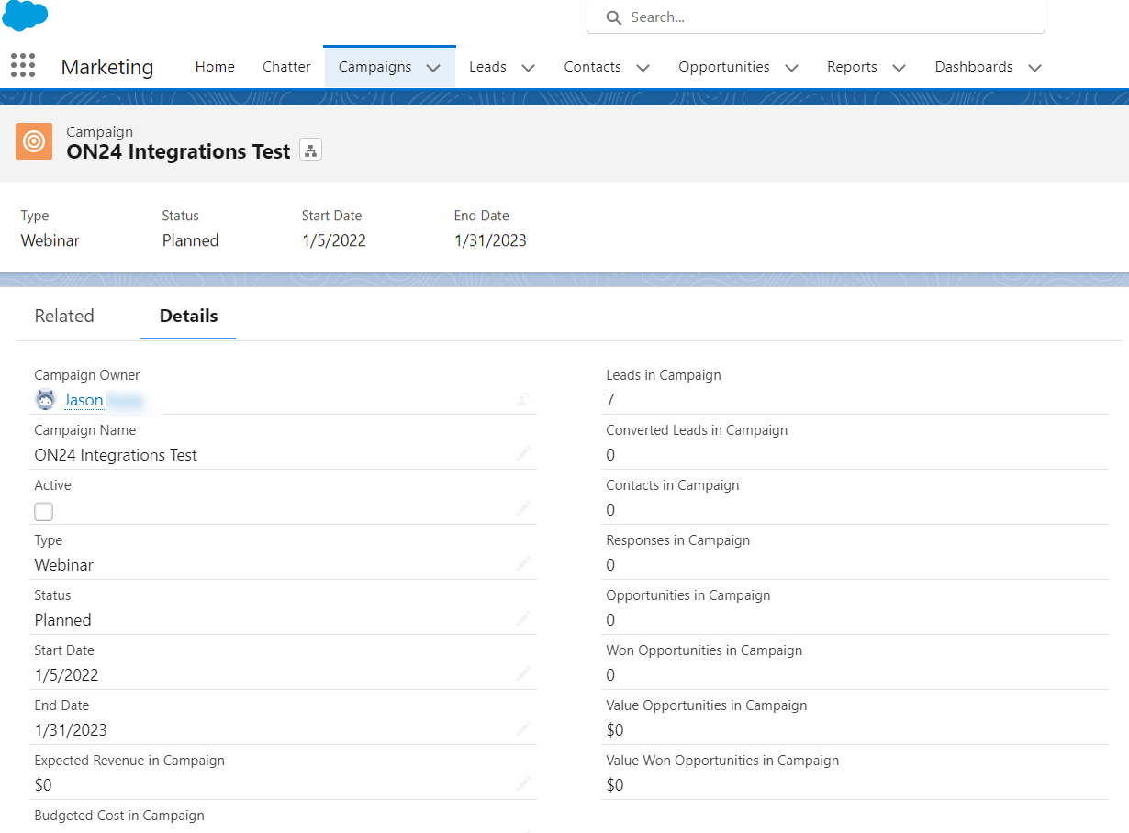Click the Webinar value in highlights panel
Viewport: 1129px width, 833px height.
[x=50, y=240]
